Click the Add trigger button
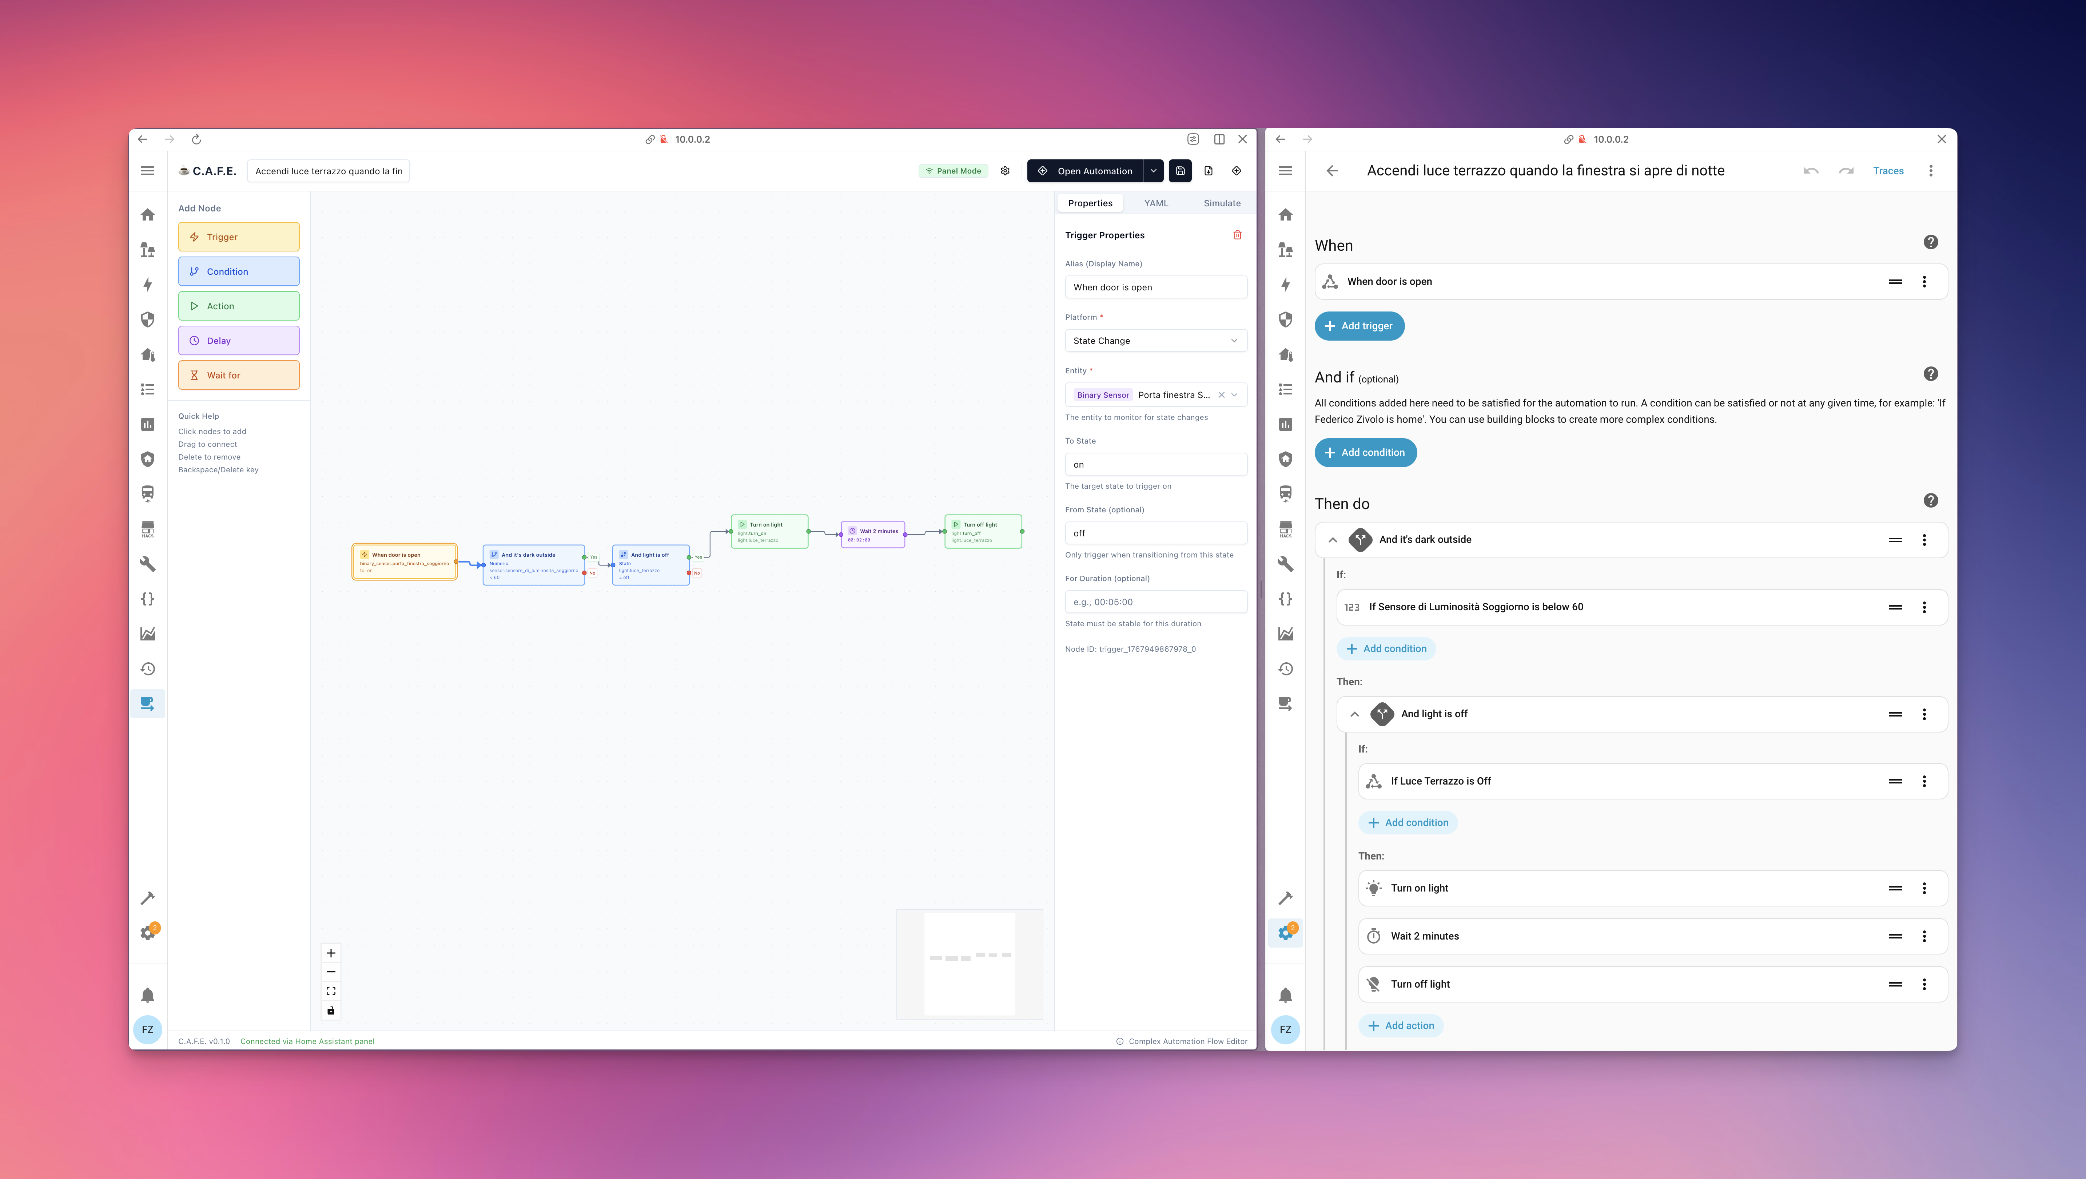The image size is (2086, 1179). tap(1360, 326)
